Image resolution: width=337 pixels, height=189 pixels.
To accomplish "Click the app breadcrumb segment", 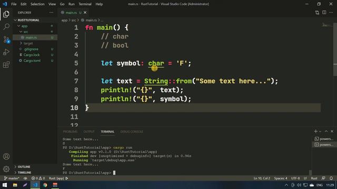I will point(64,20).
